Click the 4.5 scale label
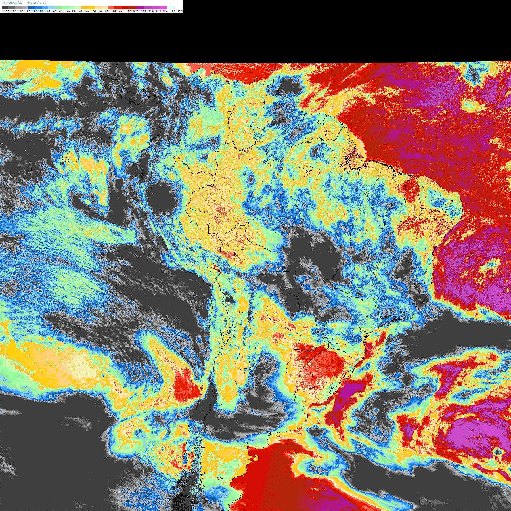The image size is (511, 511). pos(61,11)
